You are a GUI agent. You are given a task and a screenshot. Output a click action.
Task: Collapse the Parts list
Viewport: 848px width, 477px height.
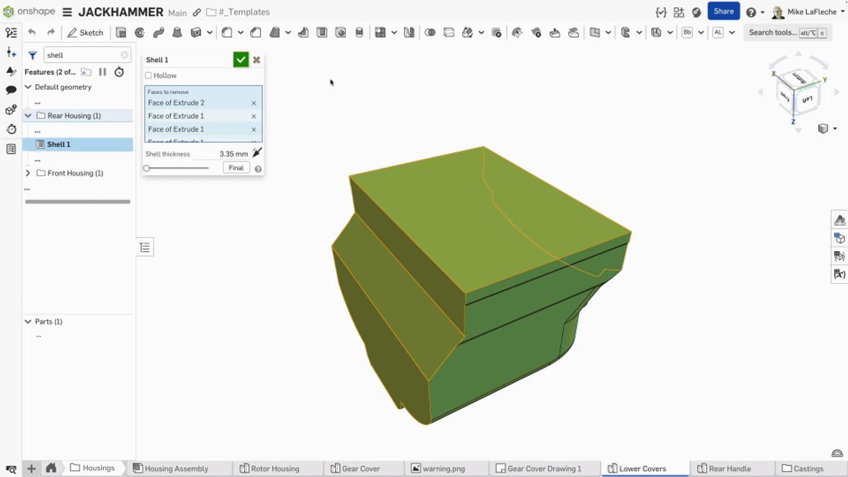point(28,321)
